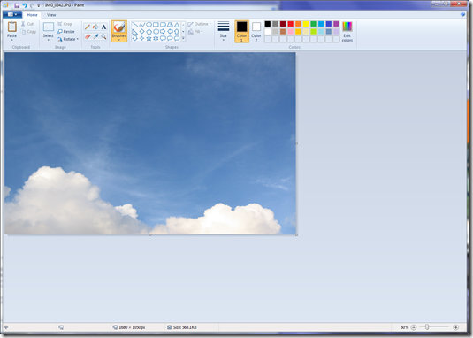Image resolution: width=473 pixels, height=338 pixels.
Task: Select the Color picker eyedropper tool
Action: [x=95, y=36]
